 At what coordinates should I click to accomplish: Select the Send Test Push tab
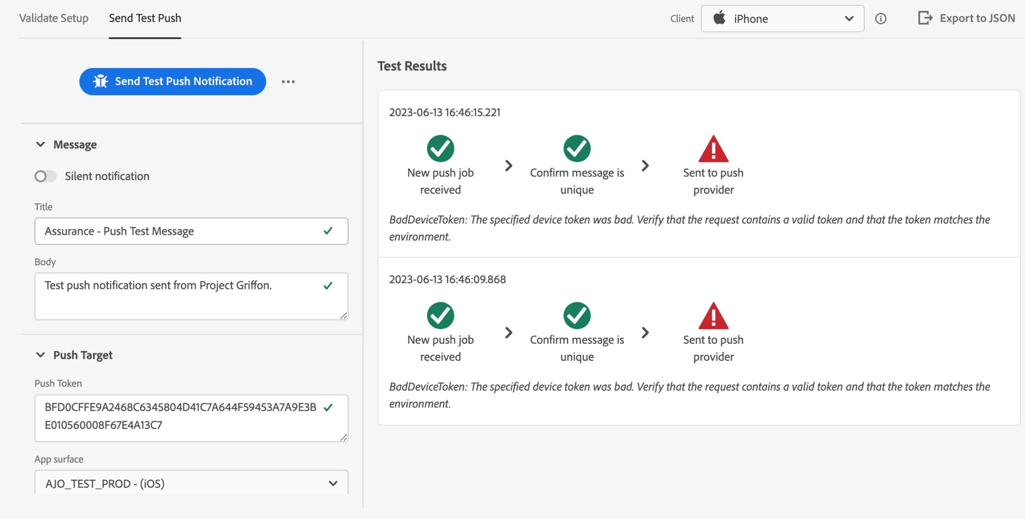pyautogui.click(x=145, y=18)
